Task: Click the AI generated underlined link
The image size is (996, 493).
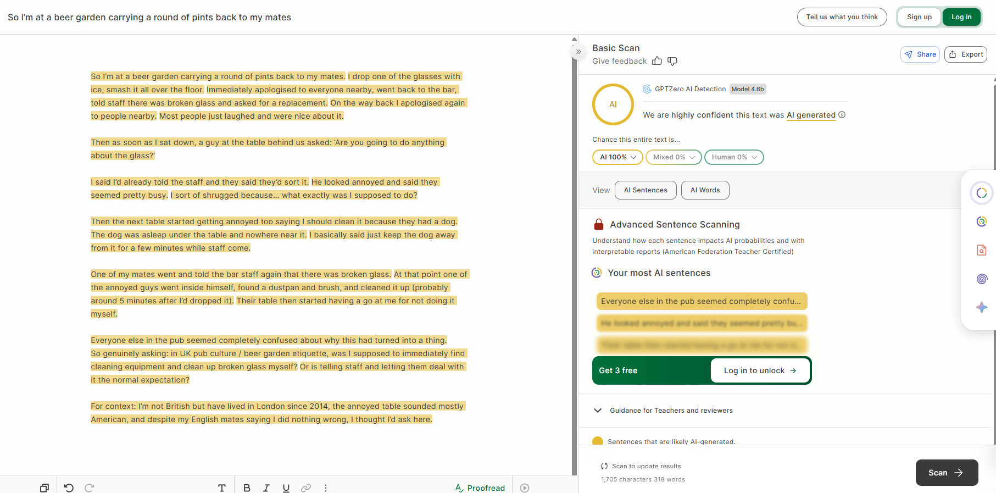Action: [x=811, y=115]
